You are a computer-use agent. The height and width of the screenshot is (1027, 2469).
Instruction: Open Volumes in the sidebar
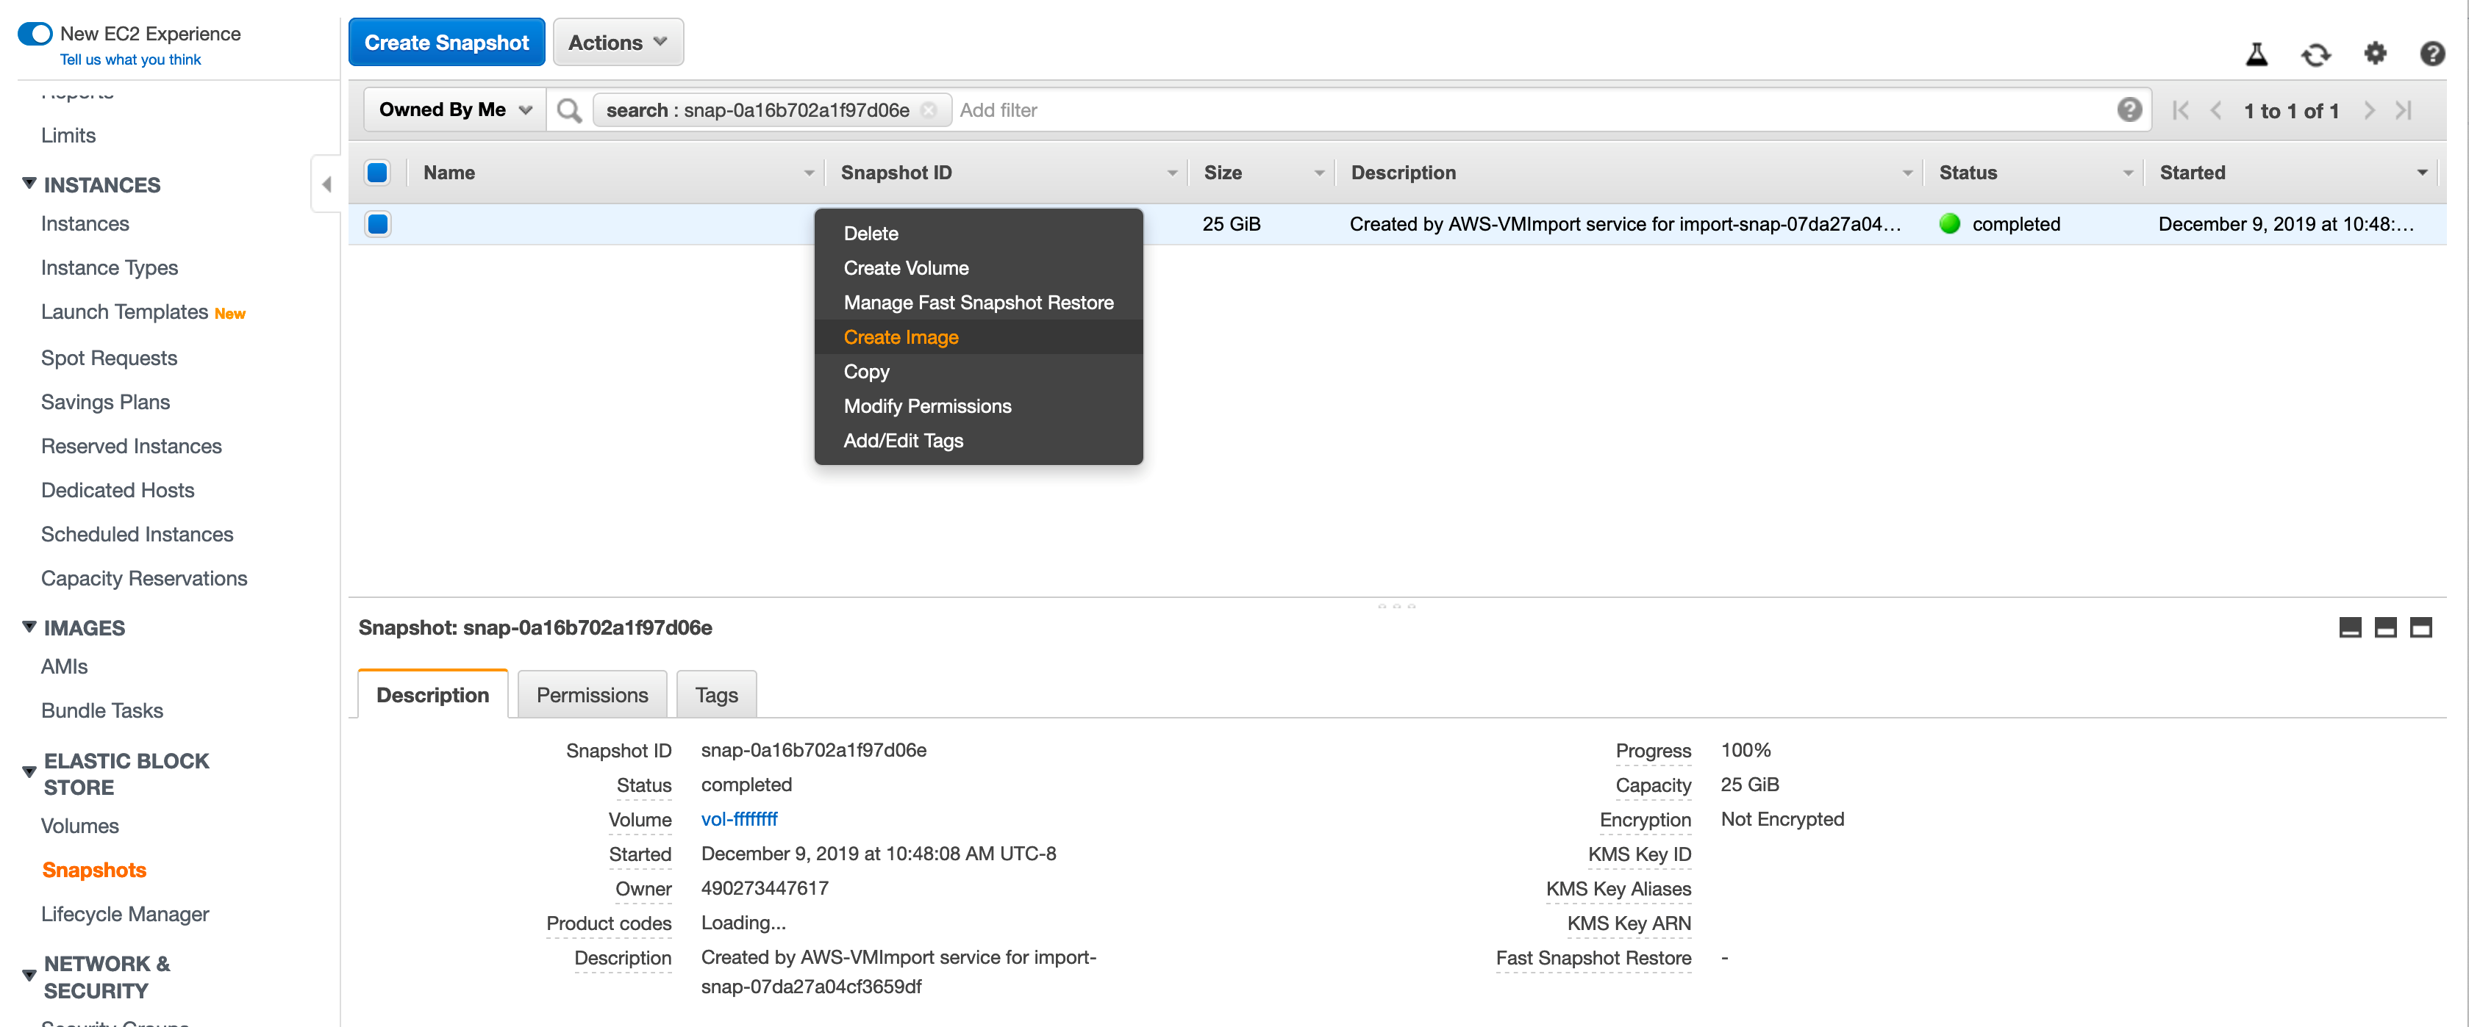79,826
